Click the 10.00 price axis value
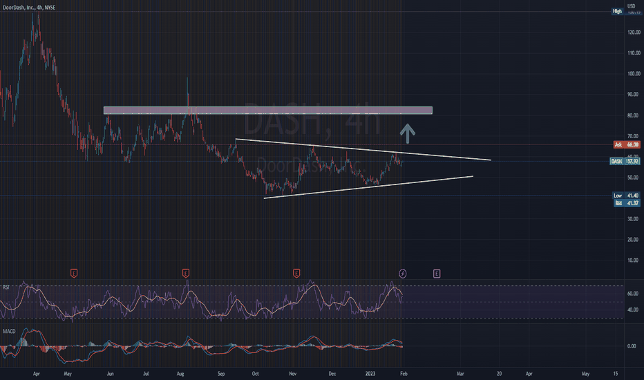The width and height of the screenshot is (644, 380). point(634,260)
